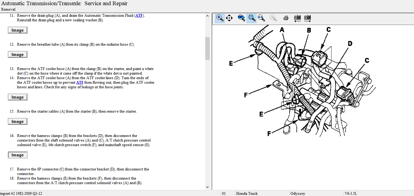Go to next image with camera icon

(307, 18)
